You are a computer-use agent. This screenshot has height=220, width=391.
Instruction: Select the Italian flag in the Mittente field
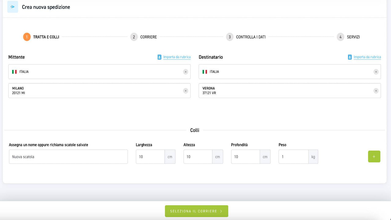(x=14, y=71)
